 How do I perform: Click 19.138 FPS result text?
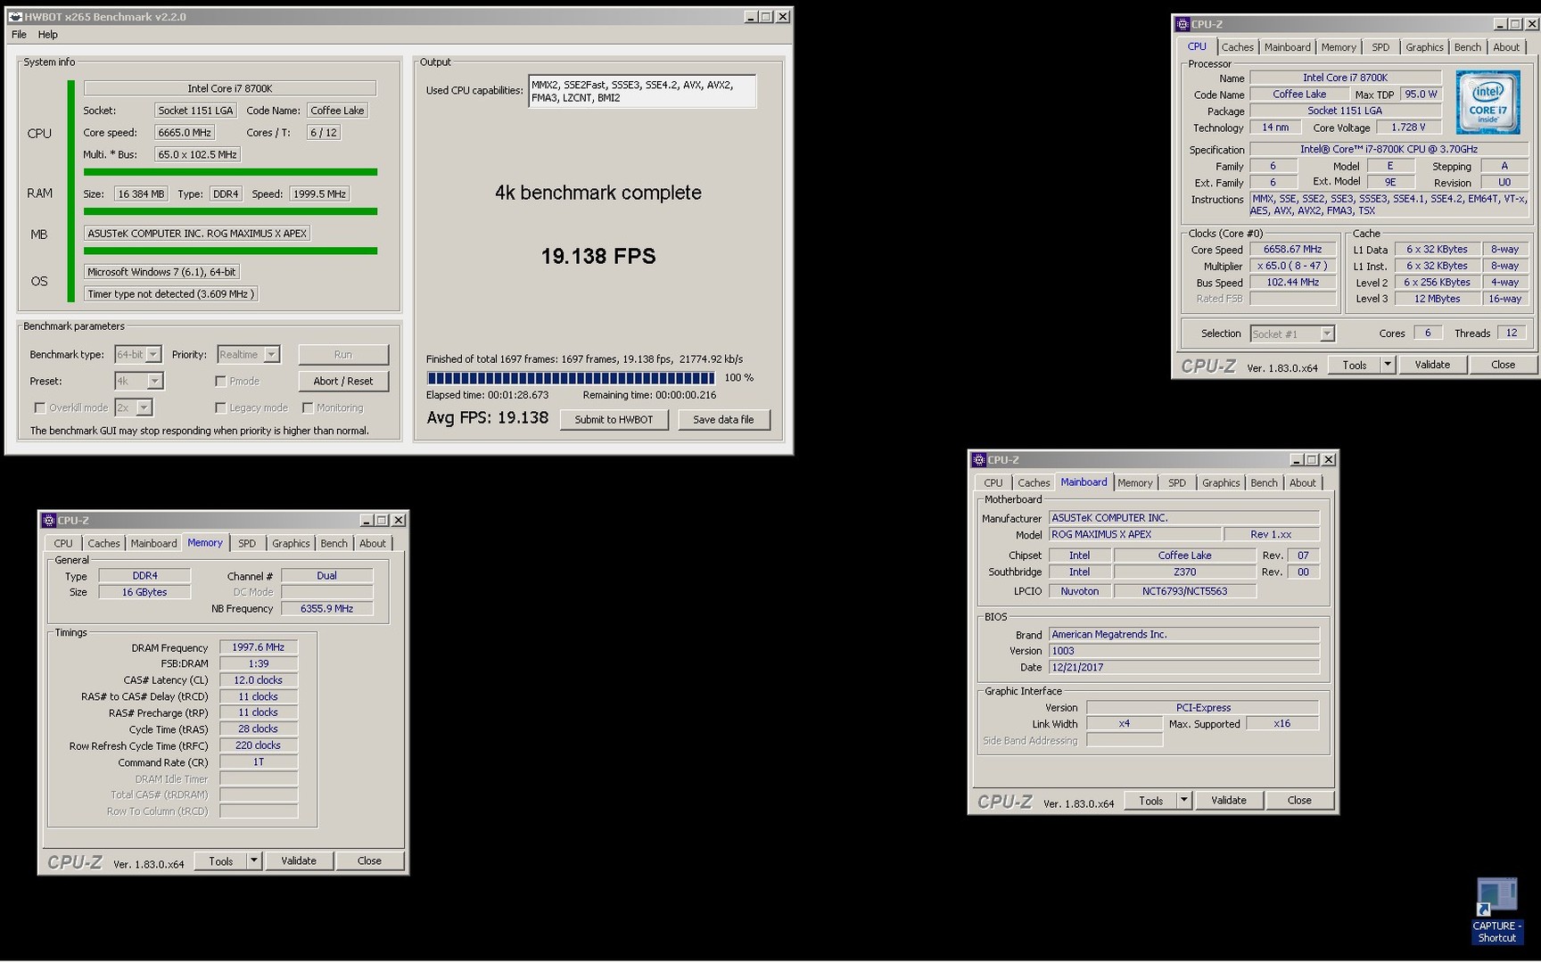[x=598, y=257]
